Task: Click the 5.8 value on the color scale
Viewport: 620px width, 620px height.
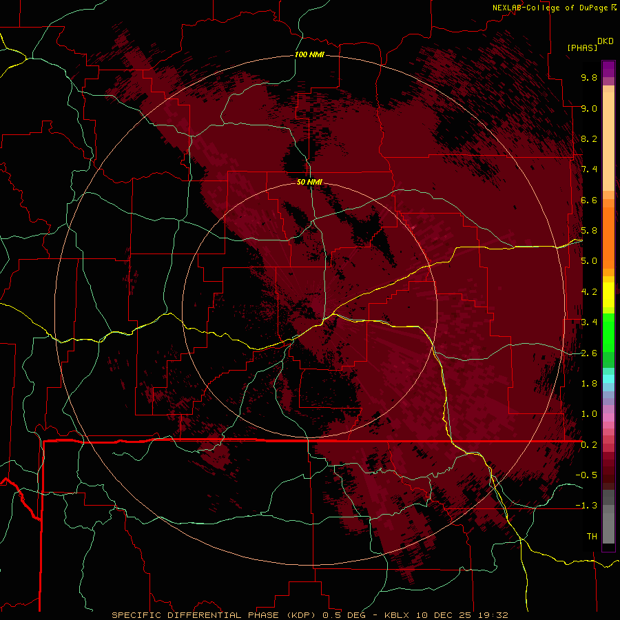Action: coord(589,231)
